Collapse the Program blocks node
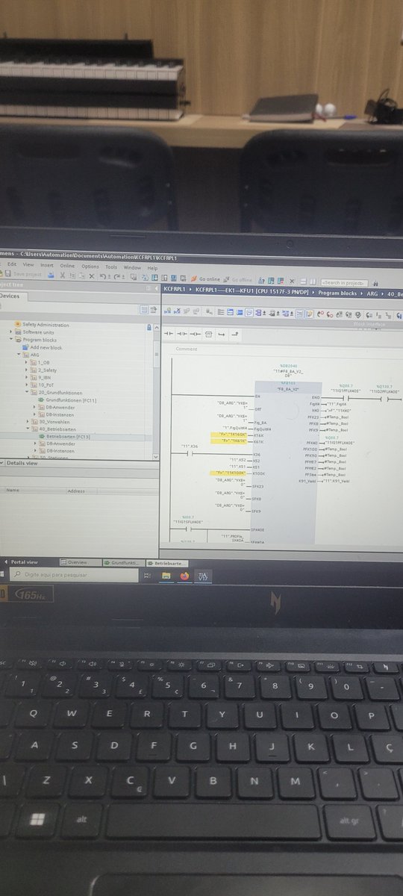403x896 pixels. (x=11, y=339)
